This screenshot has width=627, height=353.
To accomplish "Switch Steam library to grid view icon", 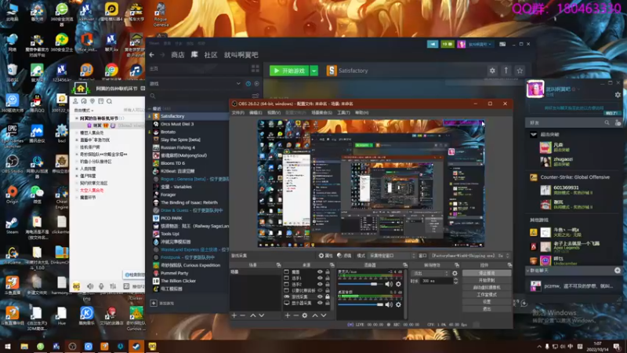I will 256,68.
